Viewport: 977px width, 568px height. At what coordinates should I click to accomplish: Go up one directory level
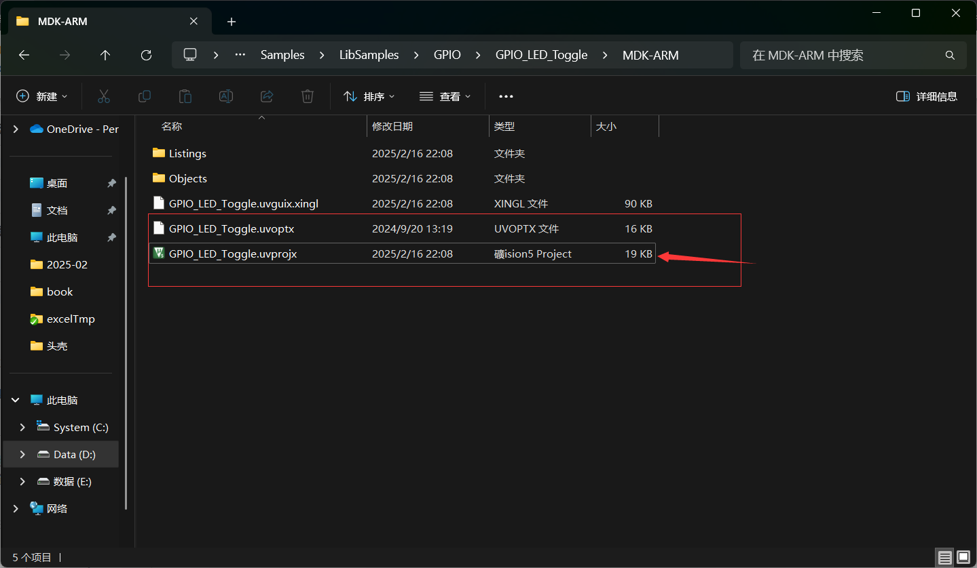[105, 55]
